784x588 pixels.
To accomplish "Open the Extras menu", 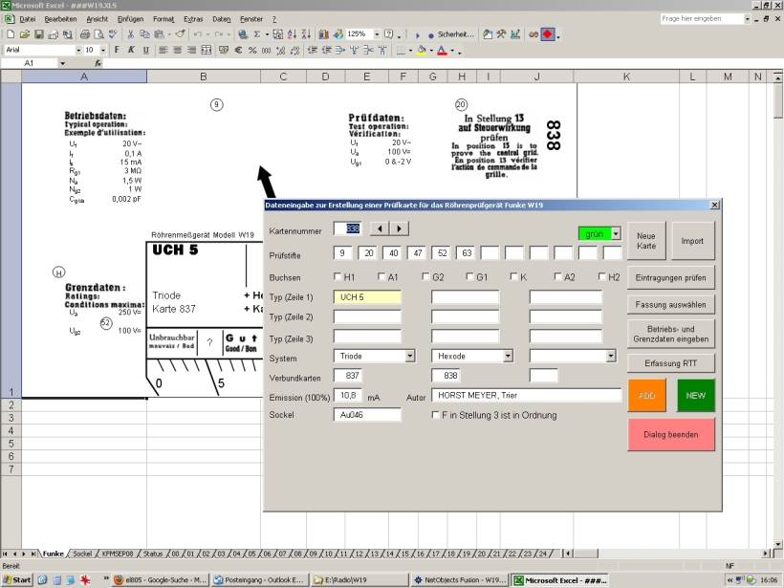I will 193,19.
